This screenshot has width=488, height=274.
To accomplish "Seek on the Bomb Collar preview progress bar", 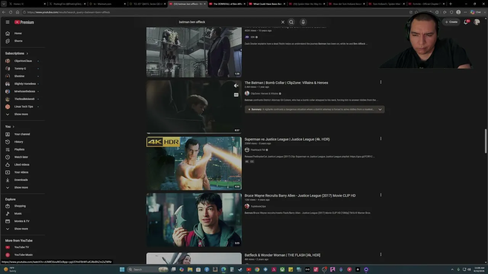I will point(194,133).
